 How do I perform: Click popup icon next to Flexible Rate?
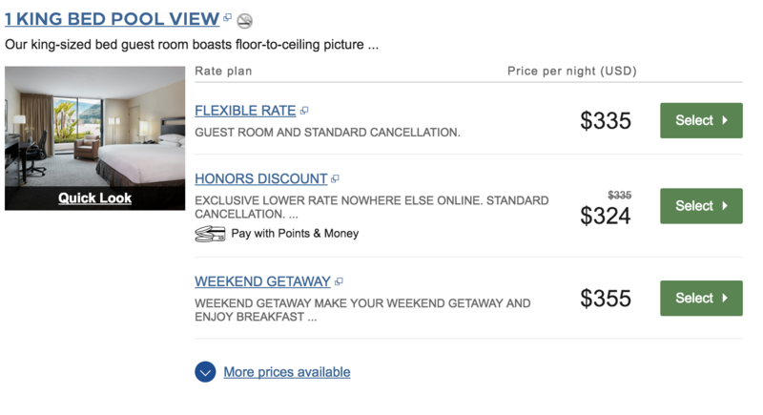304,111
